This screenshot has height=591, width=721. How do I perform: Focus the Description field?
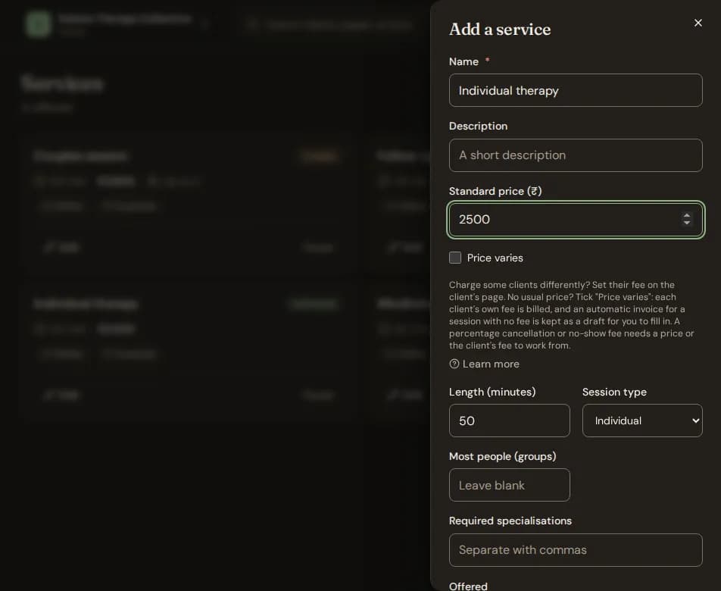(576, 155)
